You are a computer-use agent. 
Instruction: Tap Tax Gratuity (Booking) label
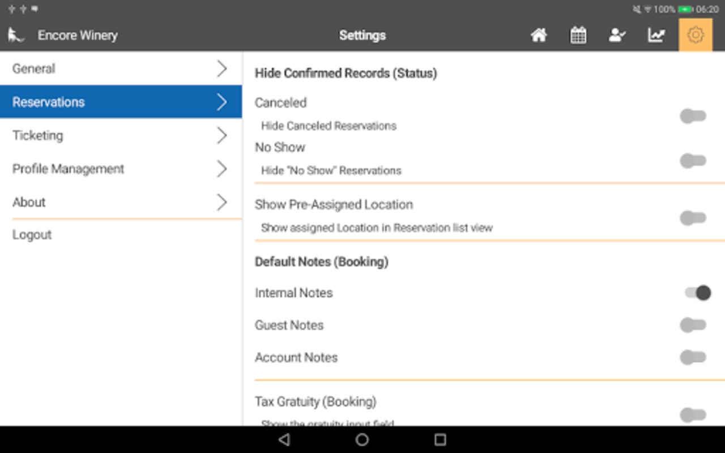[x=315, y=401]
